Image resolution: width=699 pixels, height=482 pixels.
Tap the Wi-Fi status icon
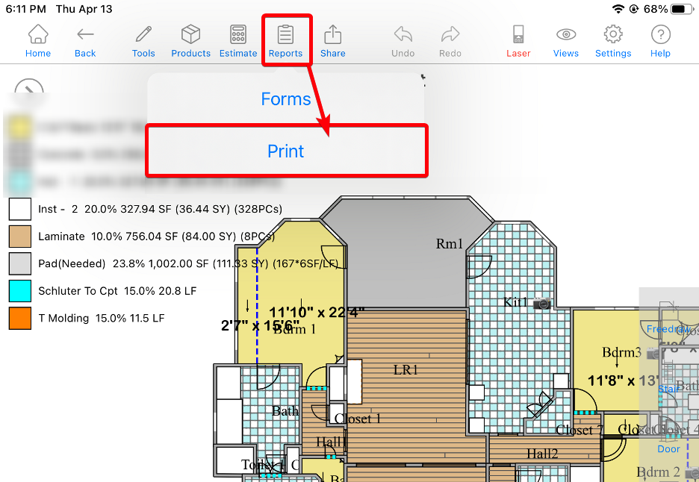(x=618, y=9)
